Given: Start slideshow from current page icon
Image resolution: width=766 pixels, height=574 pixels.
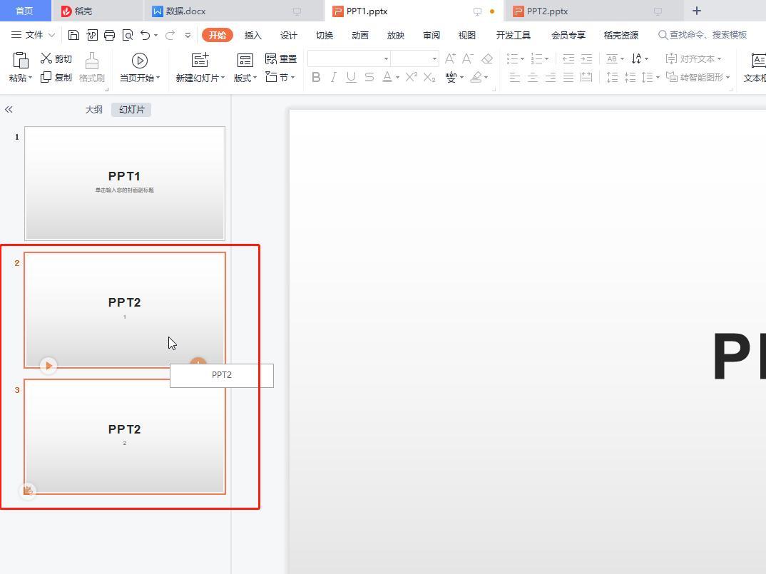Looking at the screenshot, I should pyautogui.click(x=140, y=61).
